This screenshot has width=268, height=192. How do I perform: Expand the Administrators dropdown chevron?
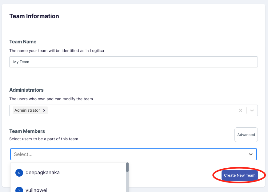(x=252, y=110)
